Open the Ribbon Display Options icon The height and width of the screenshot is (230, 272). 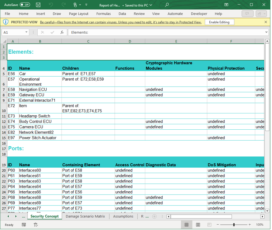click(226, 5)
